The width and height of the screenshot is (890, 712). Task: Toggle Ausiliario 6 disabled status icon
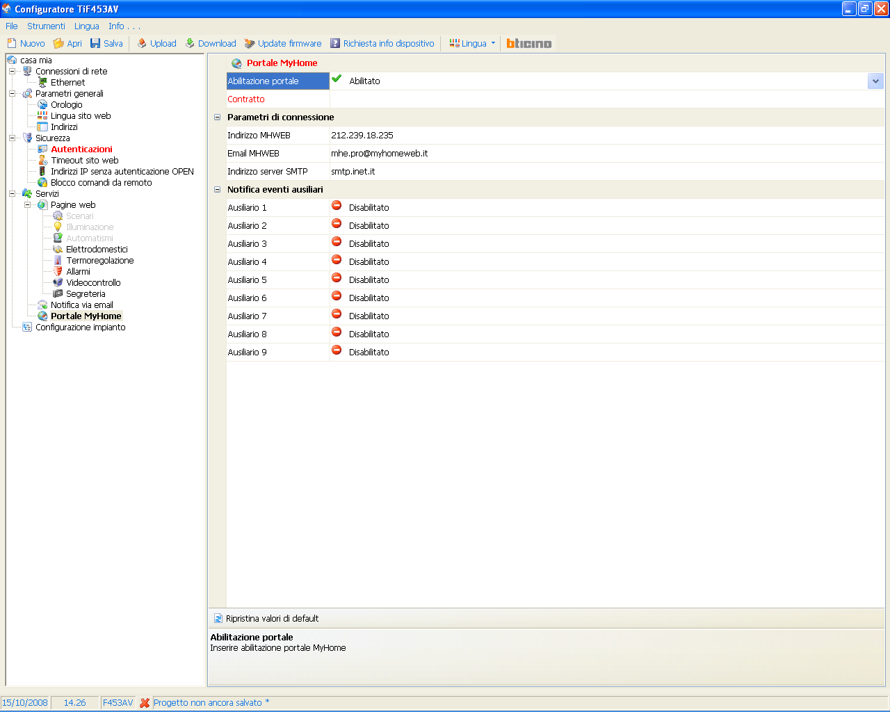click(337, 296)
